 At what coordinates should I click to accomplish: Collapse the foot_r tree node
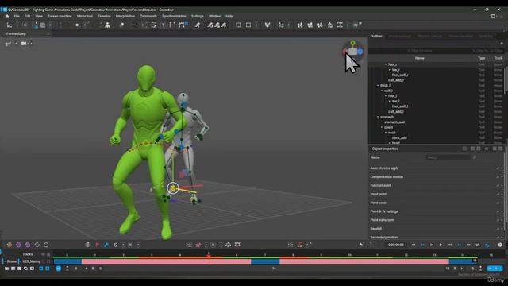[x=386, y=64]
